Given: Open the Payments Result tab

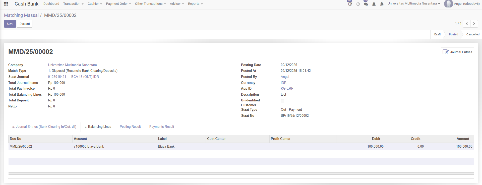Looking at the screenshot, I should click(x=161, y=127).
